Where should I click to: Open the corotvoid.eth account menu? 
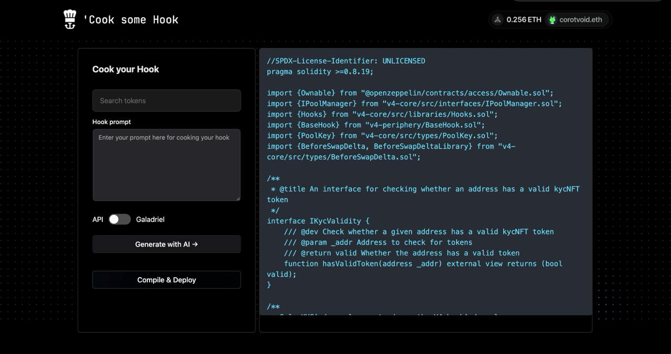coord(577,20)
